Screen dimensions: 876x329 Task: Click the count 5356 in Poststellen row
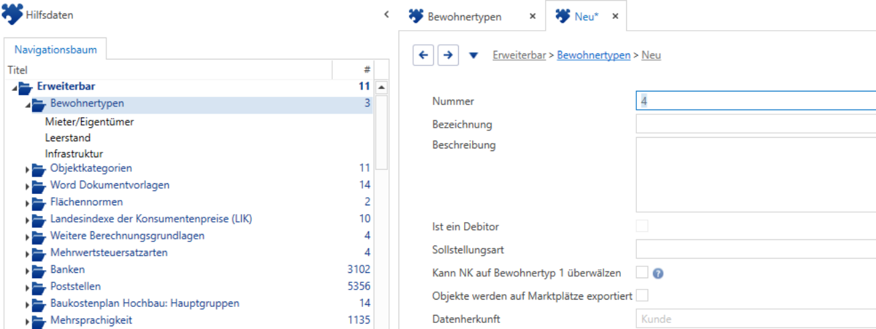click(359, 287)
